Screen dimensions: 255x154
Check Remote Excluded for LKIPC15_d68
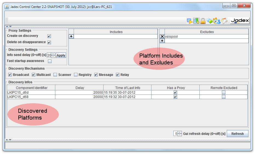(x=224, y=97)
